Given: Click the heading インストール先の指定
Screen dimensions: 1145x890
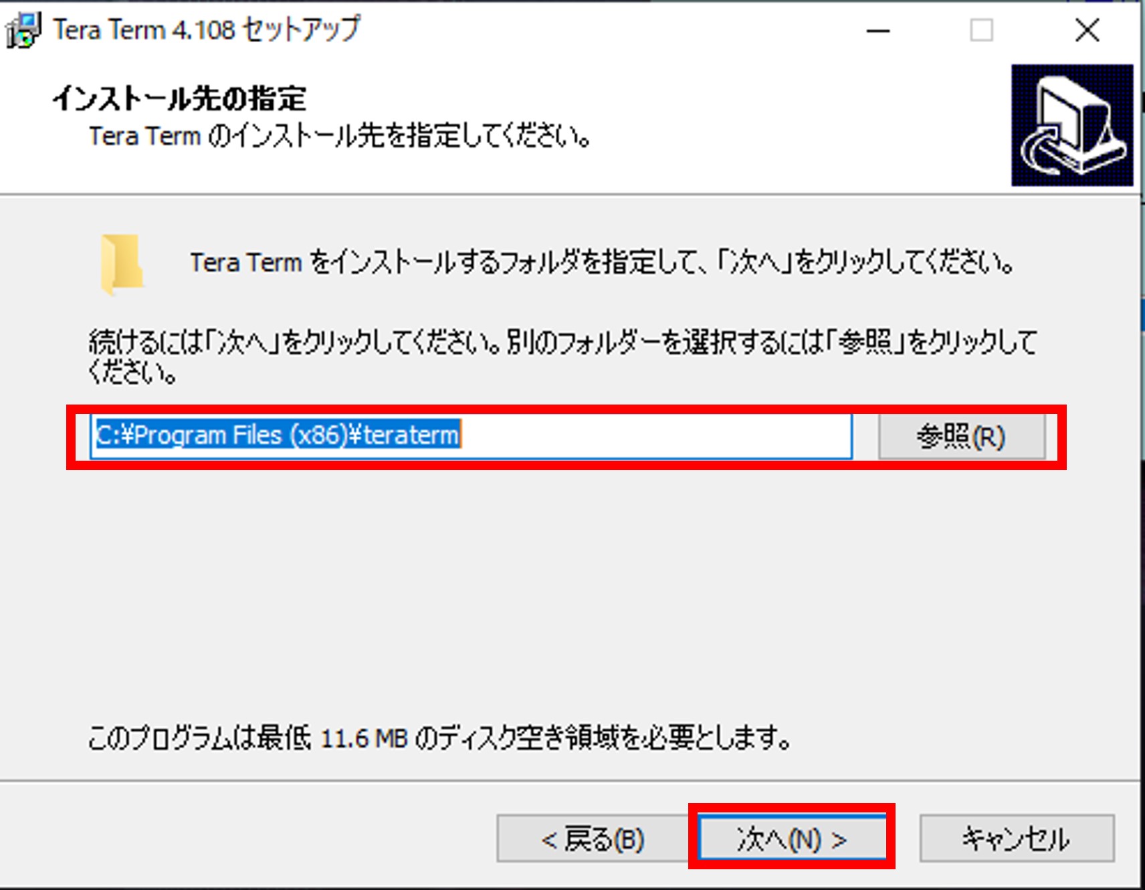Looking at the screenshot, I should click(x=179, y=99).
